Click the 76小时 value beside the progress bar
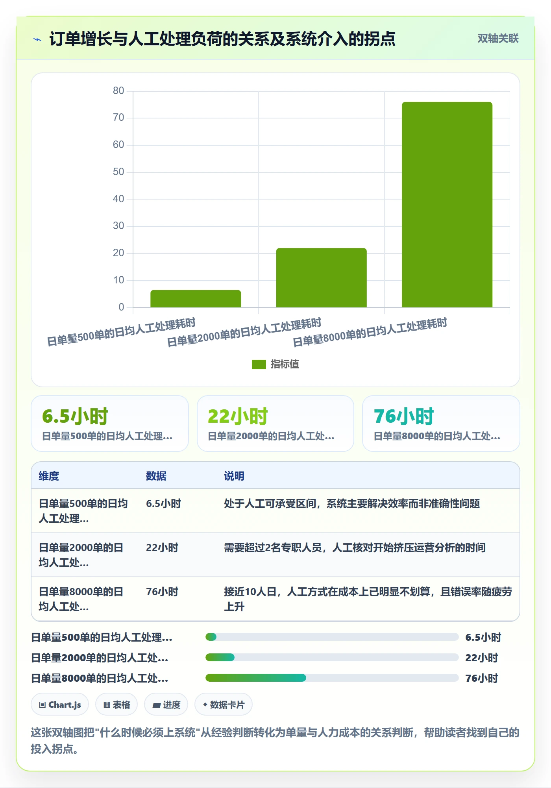Screen dimensions: 551x788 tap(482, 678)
